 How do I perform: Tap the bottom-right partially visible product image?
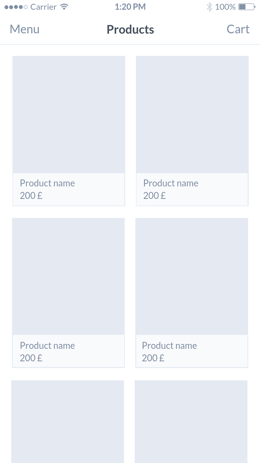pos(191,421)
